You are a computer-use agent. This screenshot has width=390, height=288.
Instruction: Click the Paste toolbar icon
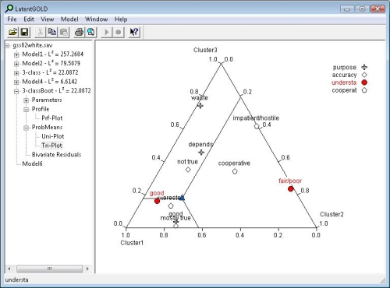click(x=64, y=32)
